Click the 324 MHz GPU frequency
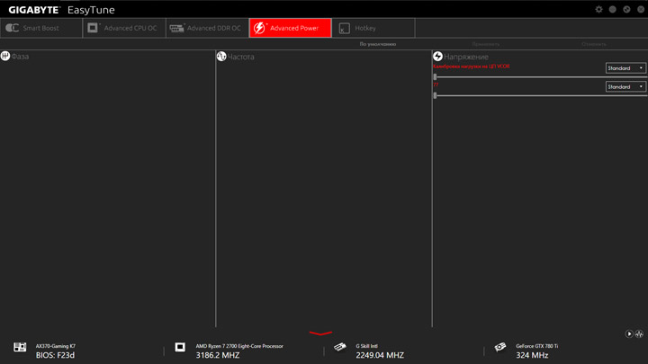The height and width of the screenshot is (364, 648). [532, 355]
